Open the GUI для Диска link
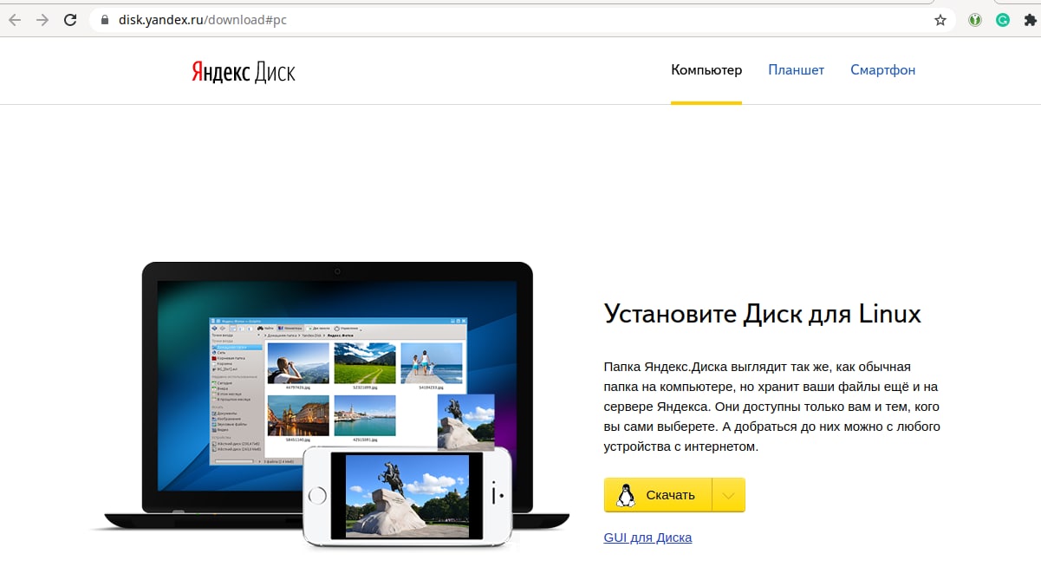 647,538
